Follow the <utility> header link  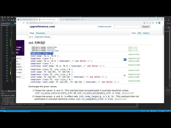tap(51, 49)
